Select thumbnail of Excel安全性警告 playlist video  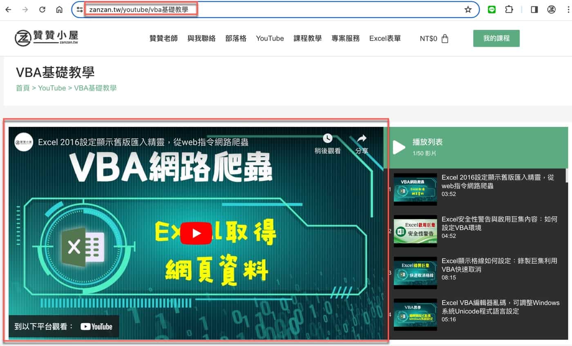[415, 231]
